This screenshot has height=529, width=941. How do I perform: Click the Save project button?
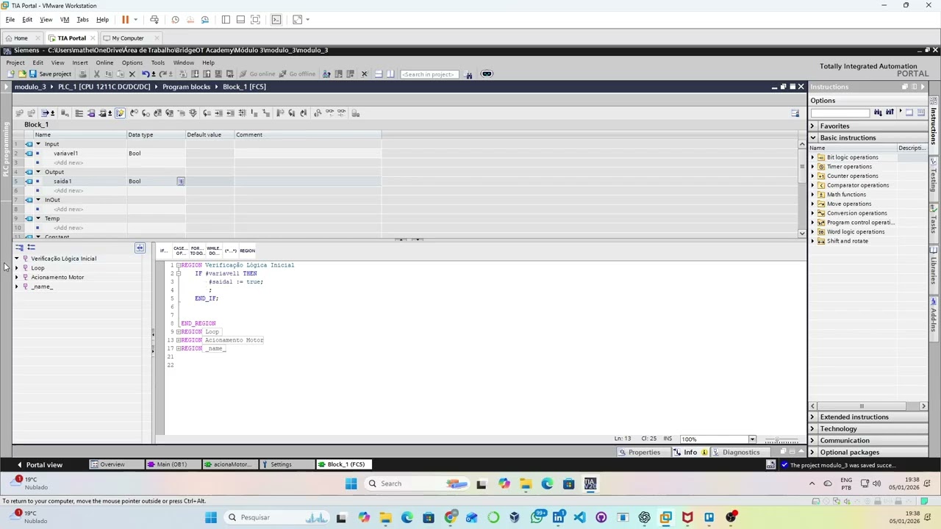pos(51,74)
